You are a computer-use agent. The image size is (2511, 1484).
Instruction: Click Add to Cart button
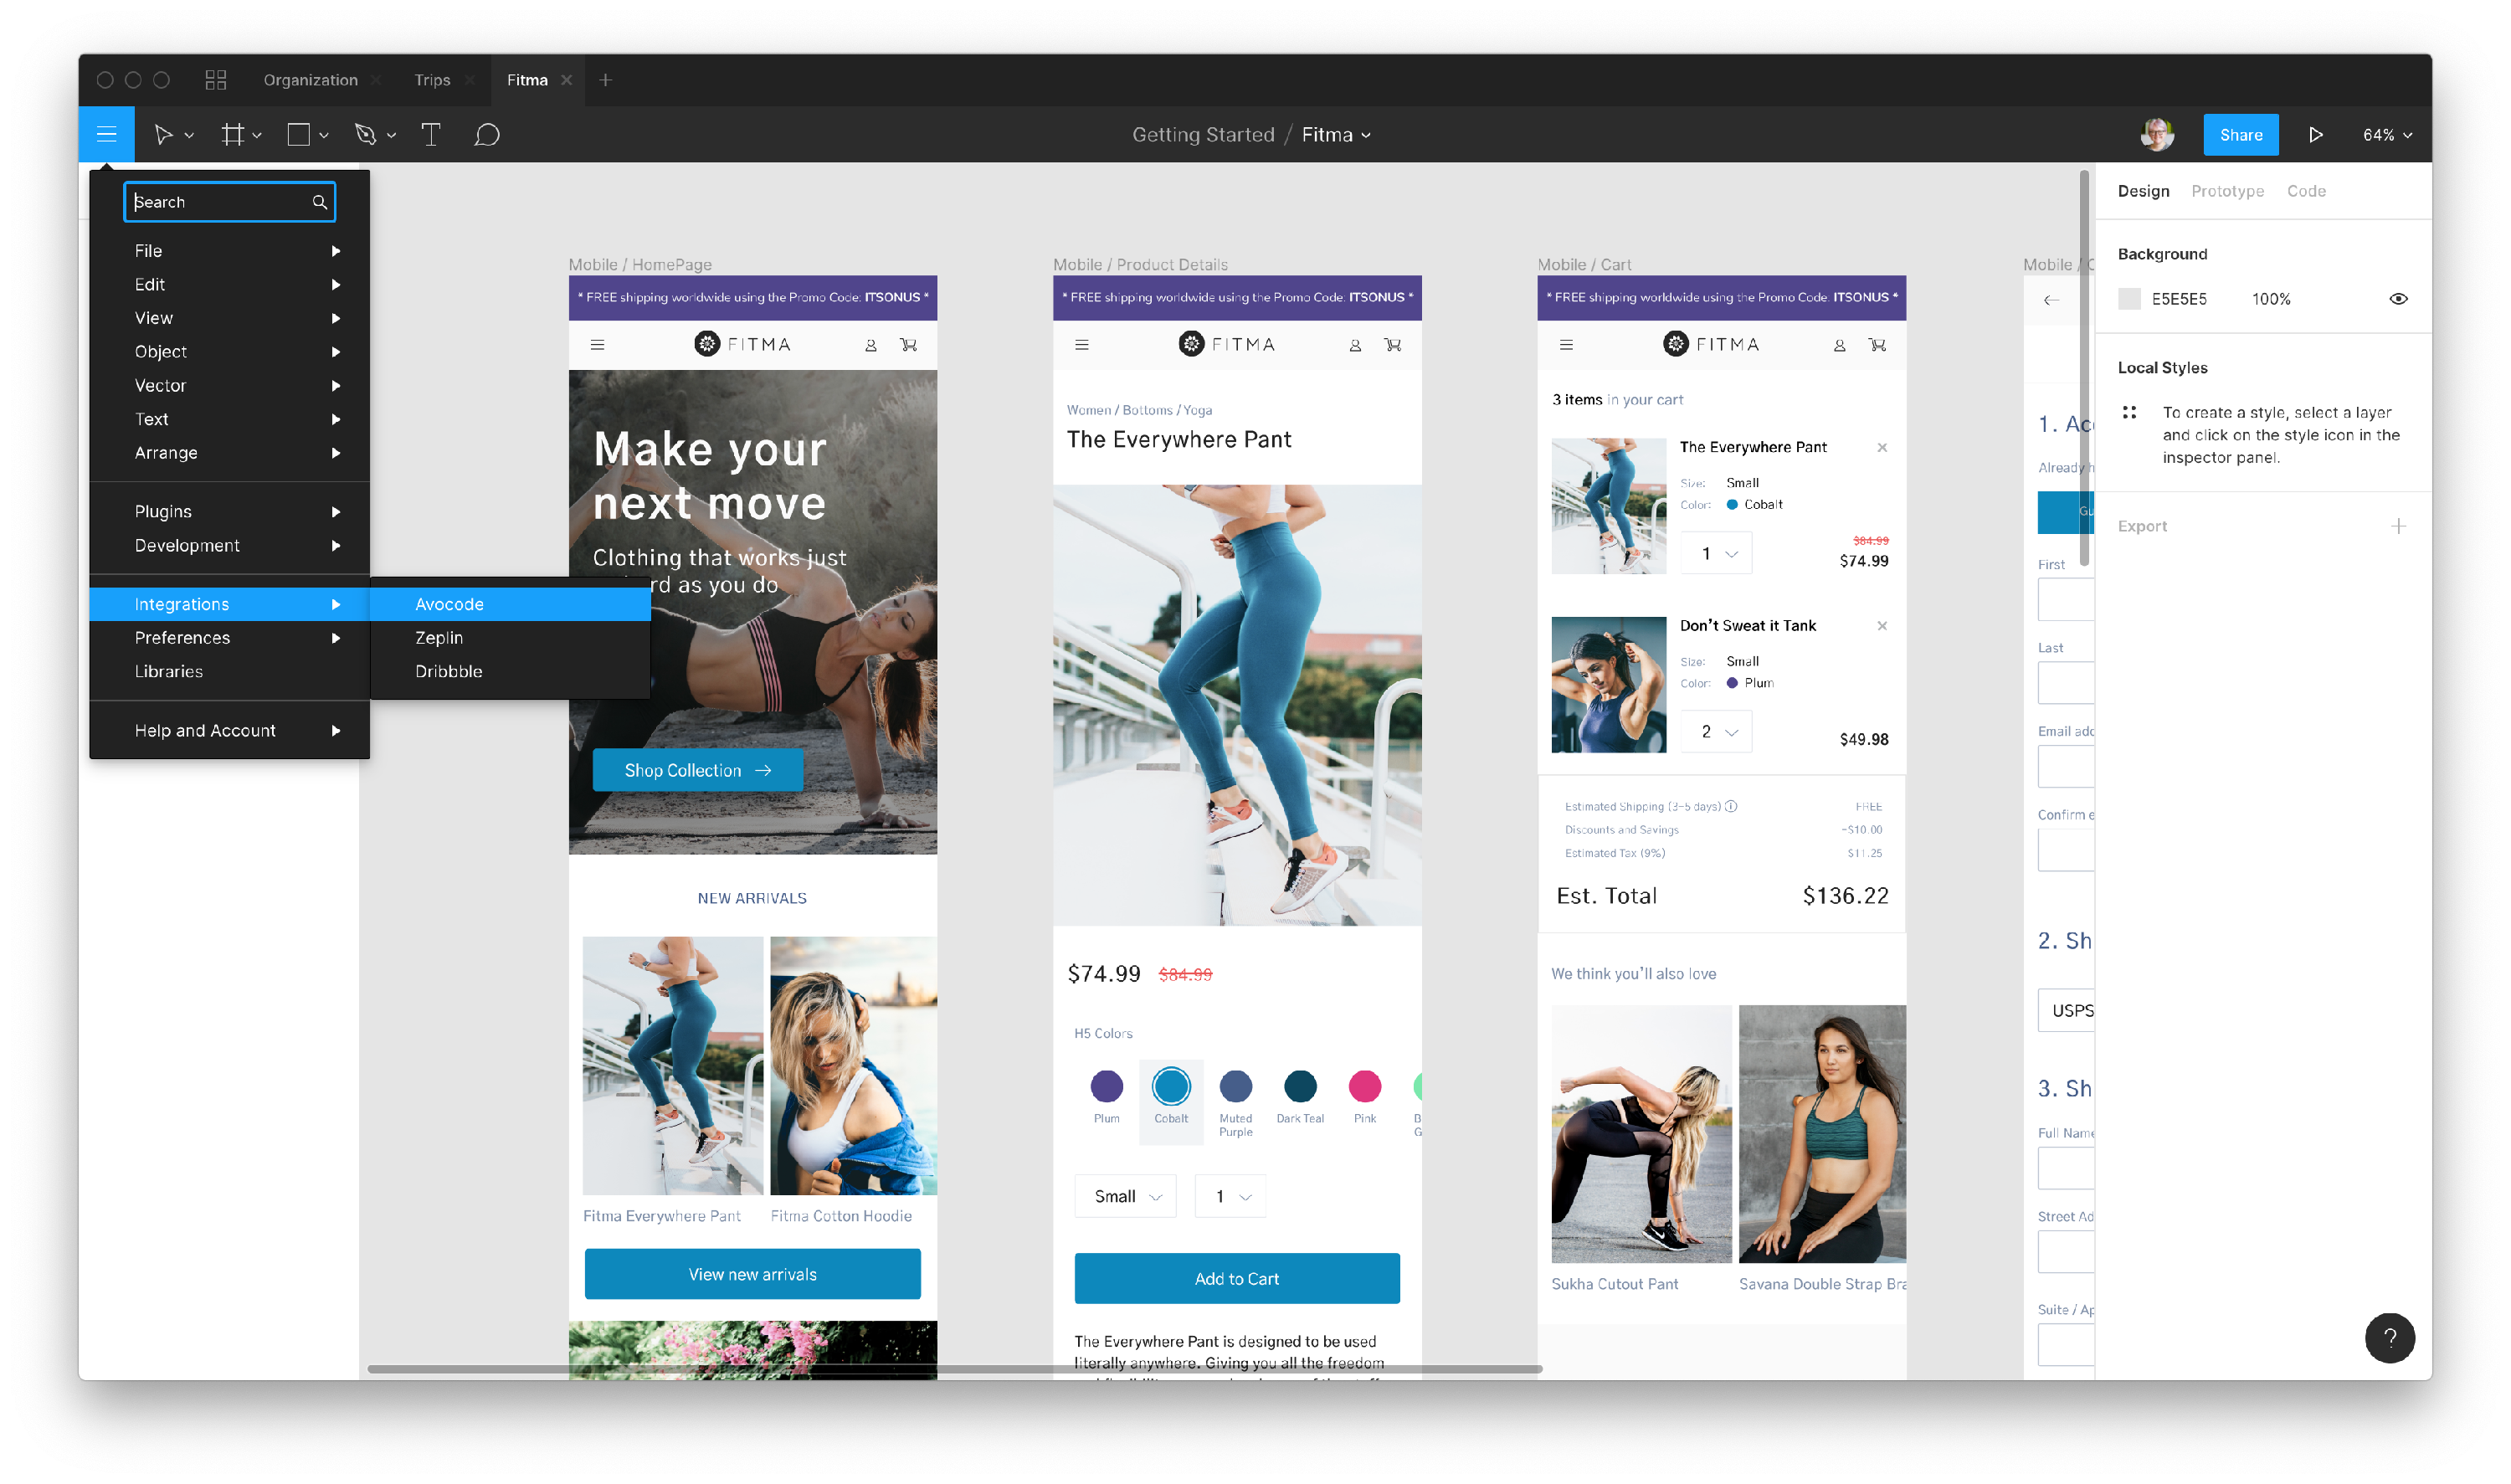click(1236, 1278)
